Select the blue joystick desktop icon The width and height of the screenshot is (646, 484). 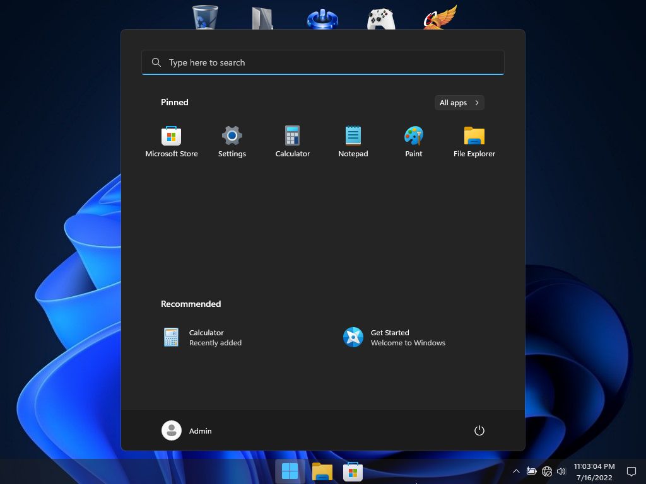(322, 18)
